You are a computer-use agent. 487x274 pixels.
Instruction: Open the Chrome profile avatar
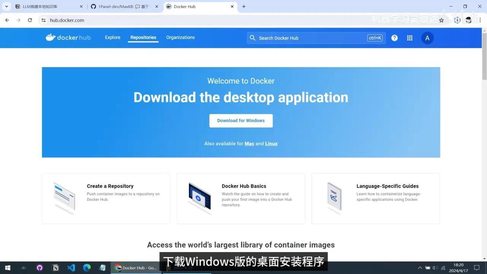[x=469, y=20]
